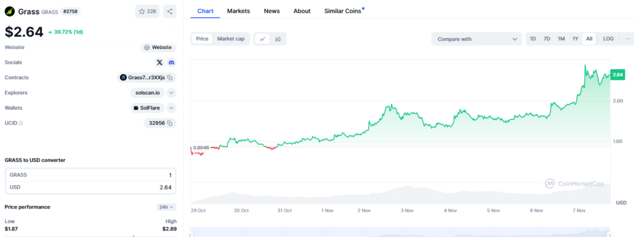The image size is (634, 237).
Task: Expand the Explorers dropdown chevron
Action: (x=172, y=93)
